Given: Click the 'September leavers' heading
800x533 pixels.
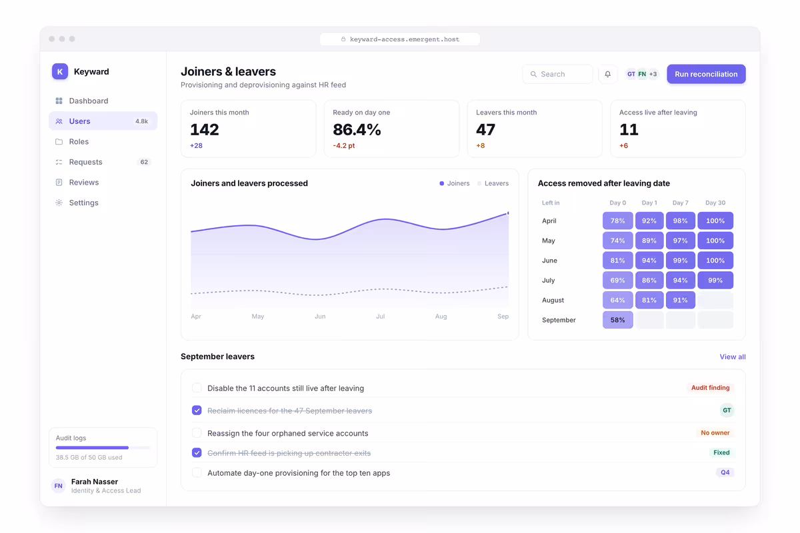Looking at the screenshot, I should click(x=217, y=356).
